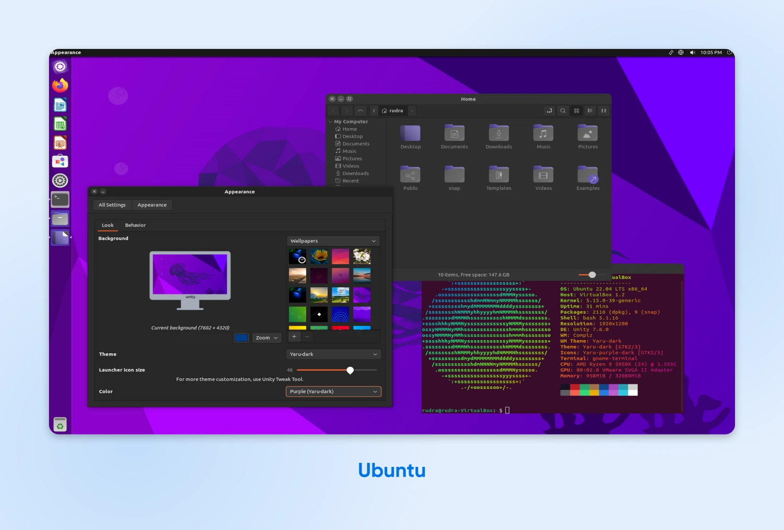Open the network indicator in top panel

coord(681,52)
